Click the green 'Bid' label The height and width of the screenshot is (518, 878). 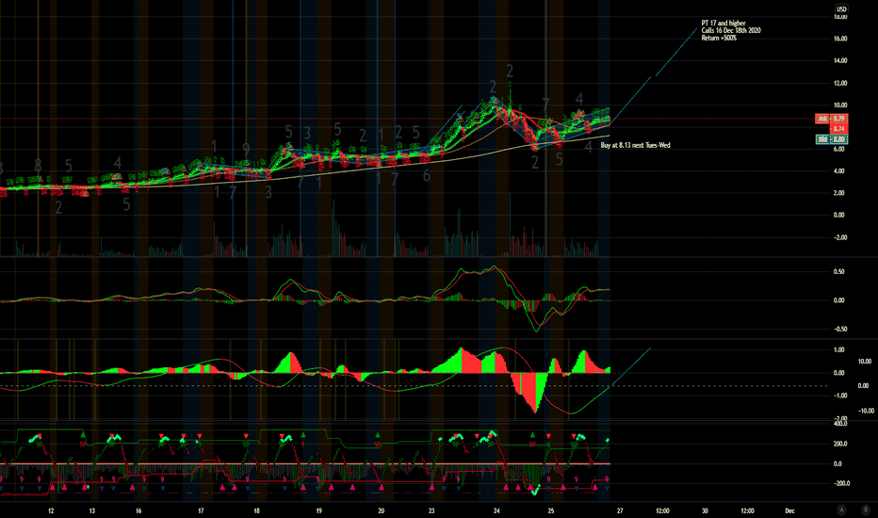point(822,138)
